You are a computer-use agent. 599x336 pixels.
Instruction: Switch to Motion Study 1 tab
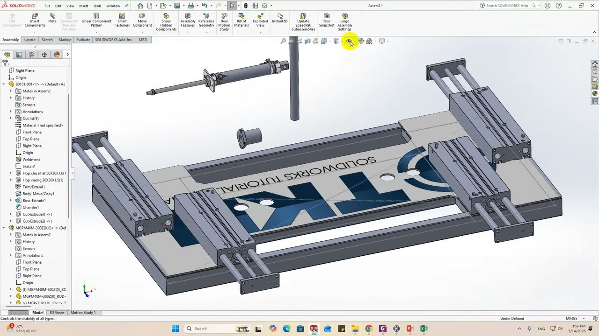pyautogui.click(x=83, y=313)
